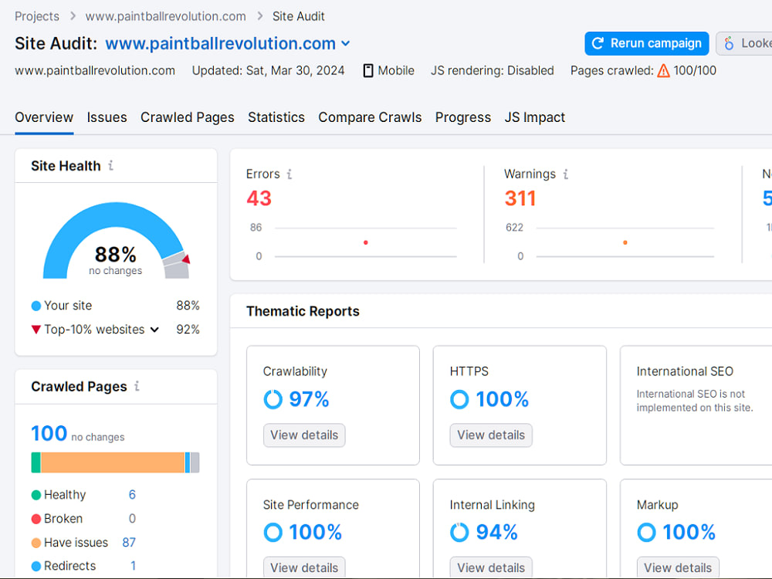The width and height of the screenshot is (772, 579).
Task: View details for Crawlability report
Action: coord(304,435)
